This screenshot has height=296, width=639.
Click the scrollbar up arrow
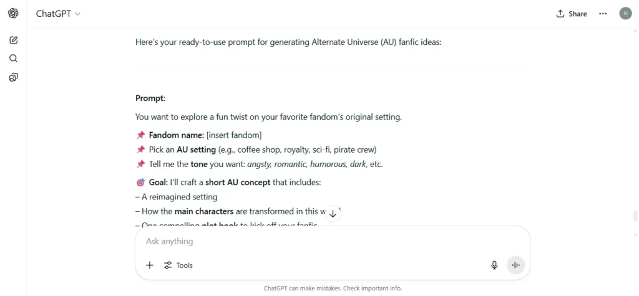[x=635, y=31]
